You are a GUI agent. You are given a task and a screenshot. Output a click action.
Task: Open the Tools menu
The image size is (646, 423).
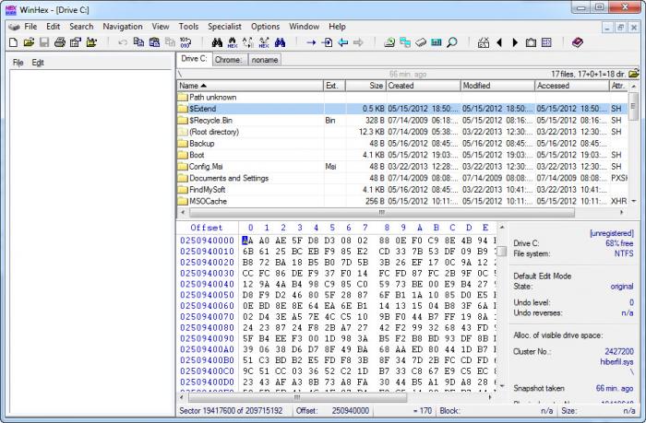188,27
